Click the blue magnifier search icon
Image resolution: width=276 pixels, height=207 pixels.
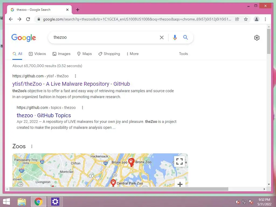pos(185,37)
